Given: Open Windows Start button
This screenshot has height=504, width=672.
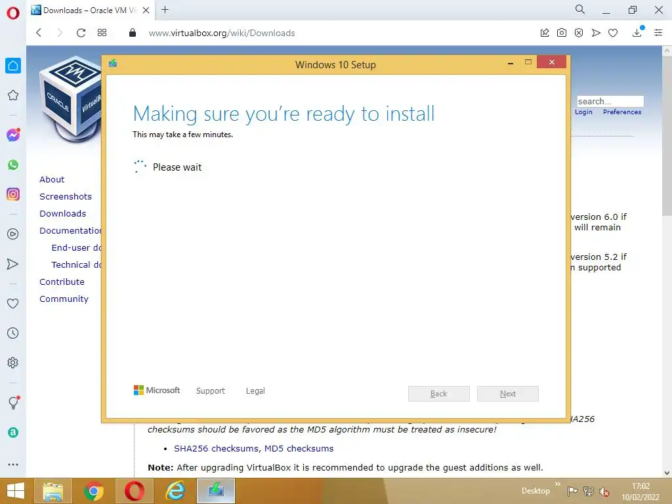Looking at the screenshot, I should tap(16, 491).
